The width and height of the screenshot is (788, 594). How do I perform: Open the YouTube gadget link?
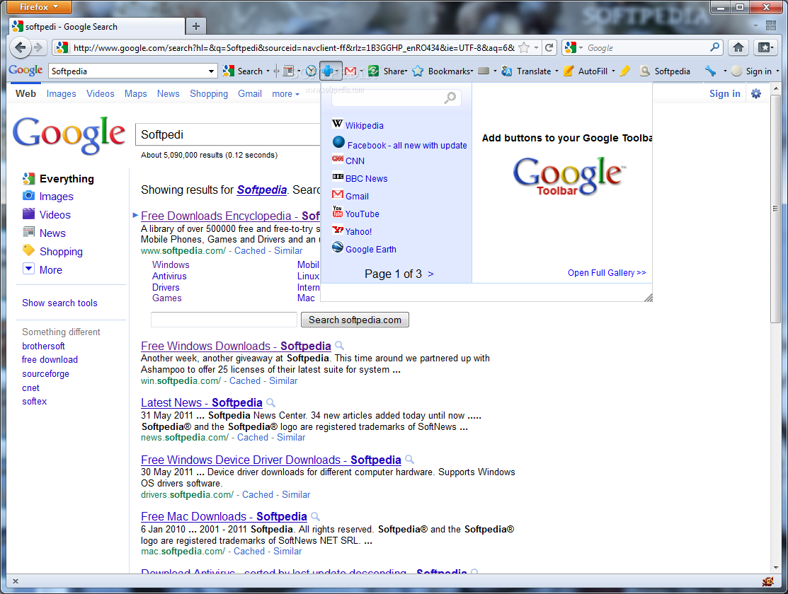362,214
